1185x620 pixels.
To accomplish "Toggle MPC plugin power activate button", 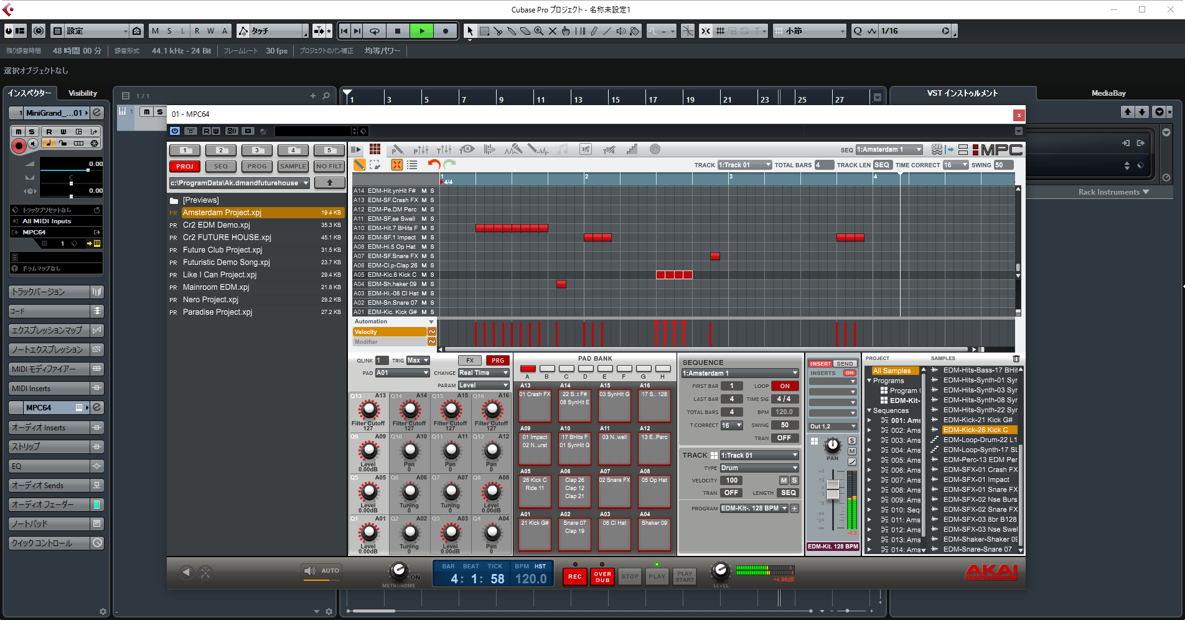I will pos(175,131).
